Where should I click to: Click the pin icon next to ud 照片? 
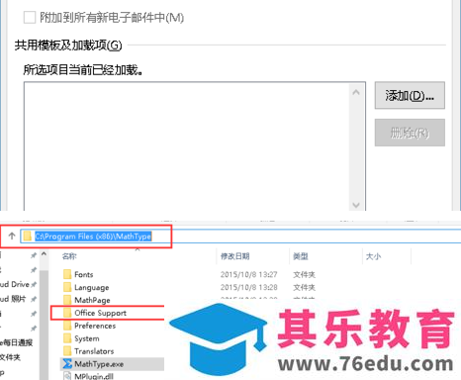pos(34,299)
